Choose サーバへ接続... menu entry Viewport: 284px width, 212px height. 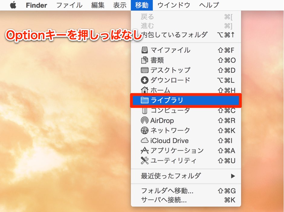click(x=186, y=200)
